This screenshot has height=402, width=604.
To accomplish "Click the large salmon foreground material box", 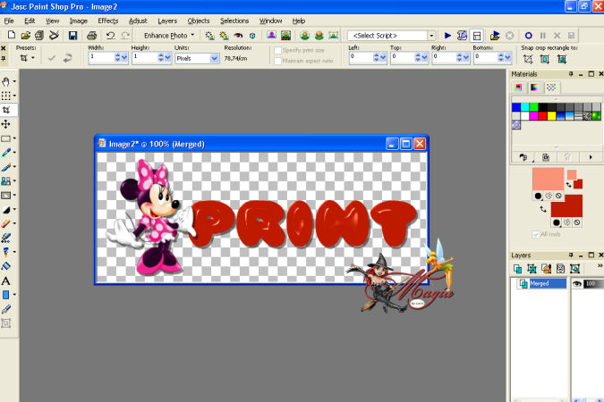I will [x=549, y=179].
